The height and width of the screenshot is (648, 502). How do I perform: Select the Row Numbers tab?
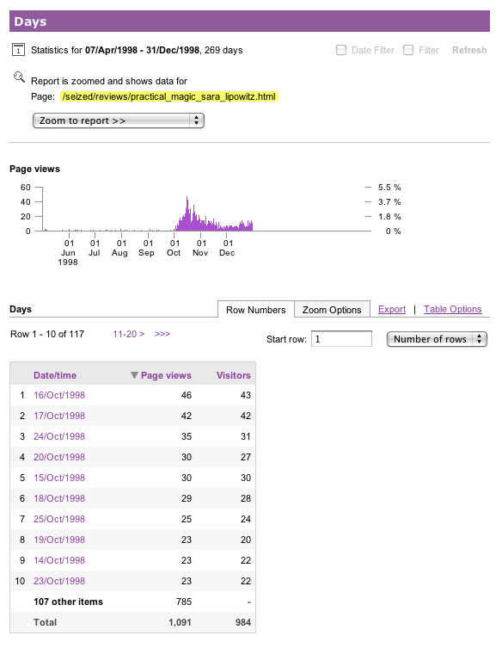click(256, 310)
